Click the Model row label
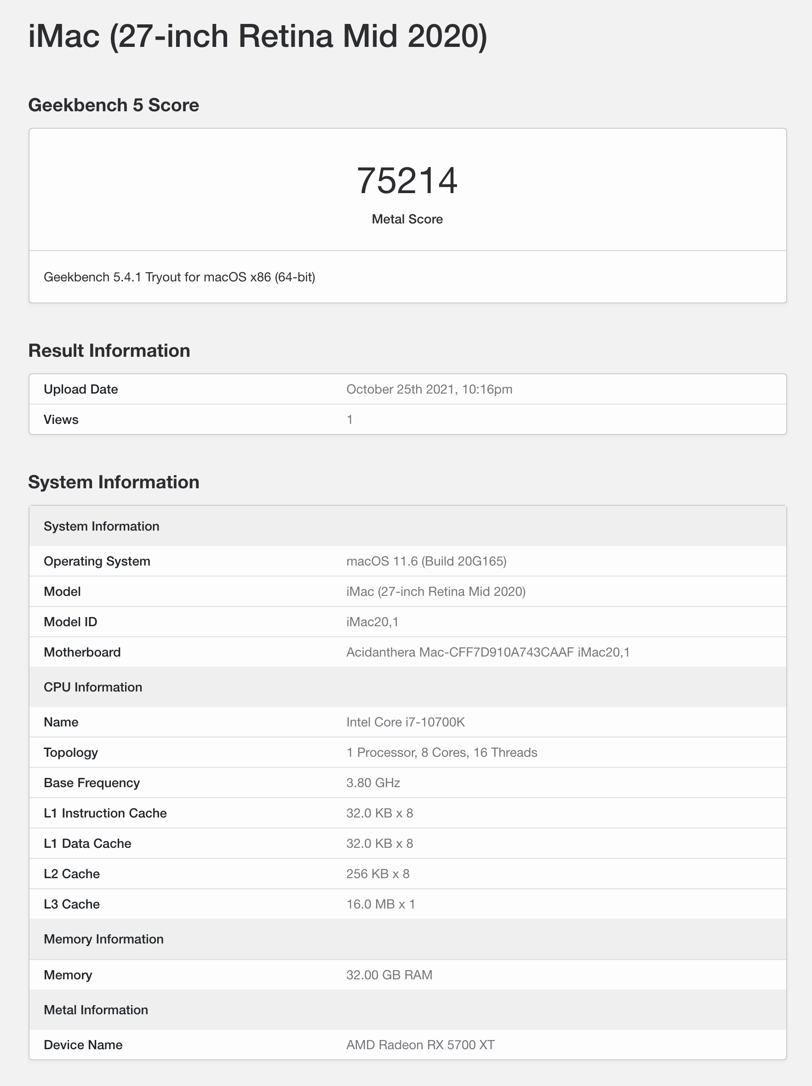 click(62, 592)
